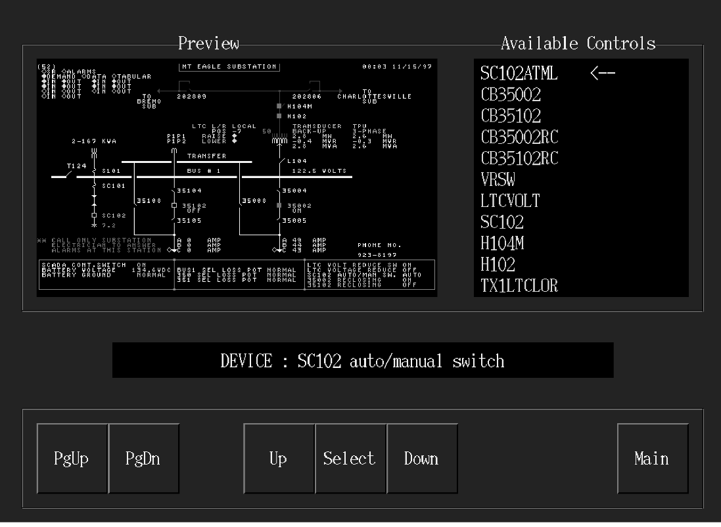The width and height of the screenshot is (721, 527).
Task: Select H102 in the controls list
Action: (x=498, y=265)
